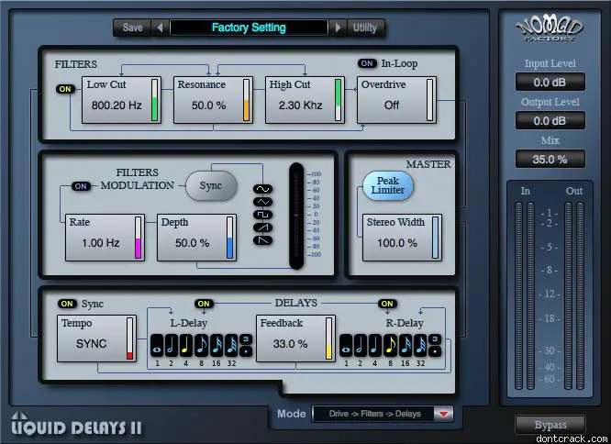Toggle the Filters section ON switch
This screenshot has height=444, width=611.
point(65,89)
